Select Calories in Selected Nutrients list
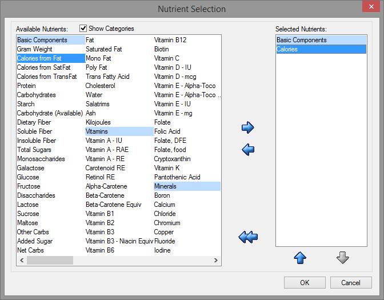The width and height of the screenshot is (384, 300). coord(287,49)
